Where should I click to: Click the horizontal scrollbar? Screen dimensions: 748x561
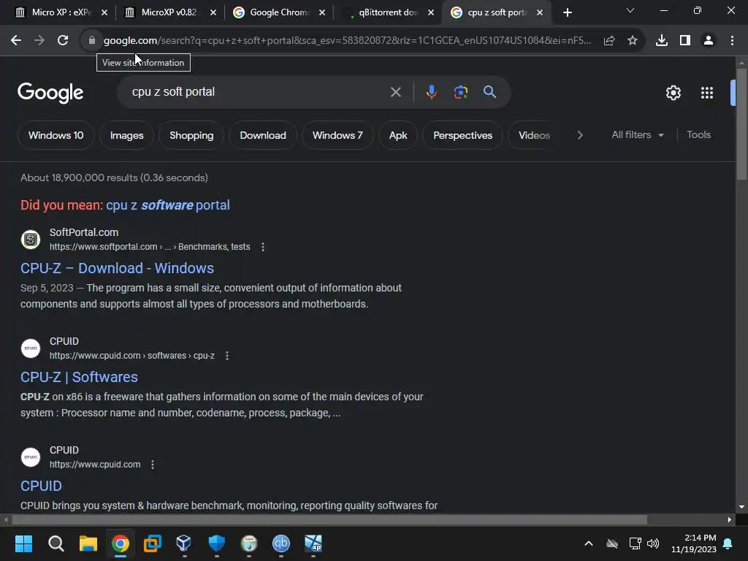click(x=329, y=520)
